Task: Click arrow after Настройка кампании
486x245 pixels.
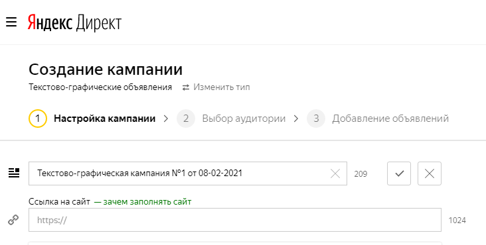Action: tap(166, 119)
